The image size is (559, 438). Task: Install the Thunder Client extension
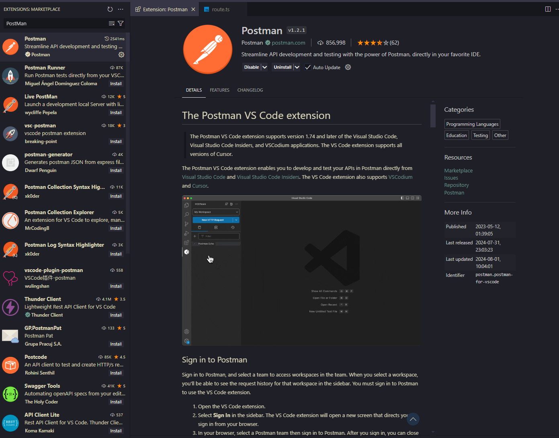click(x=116, y=315)
